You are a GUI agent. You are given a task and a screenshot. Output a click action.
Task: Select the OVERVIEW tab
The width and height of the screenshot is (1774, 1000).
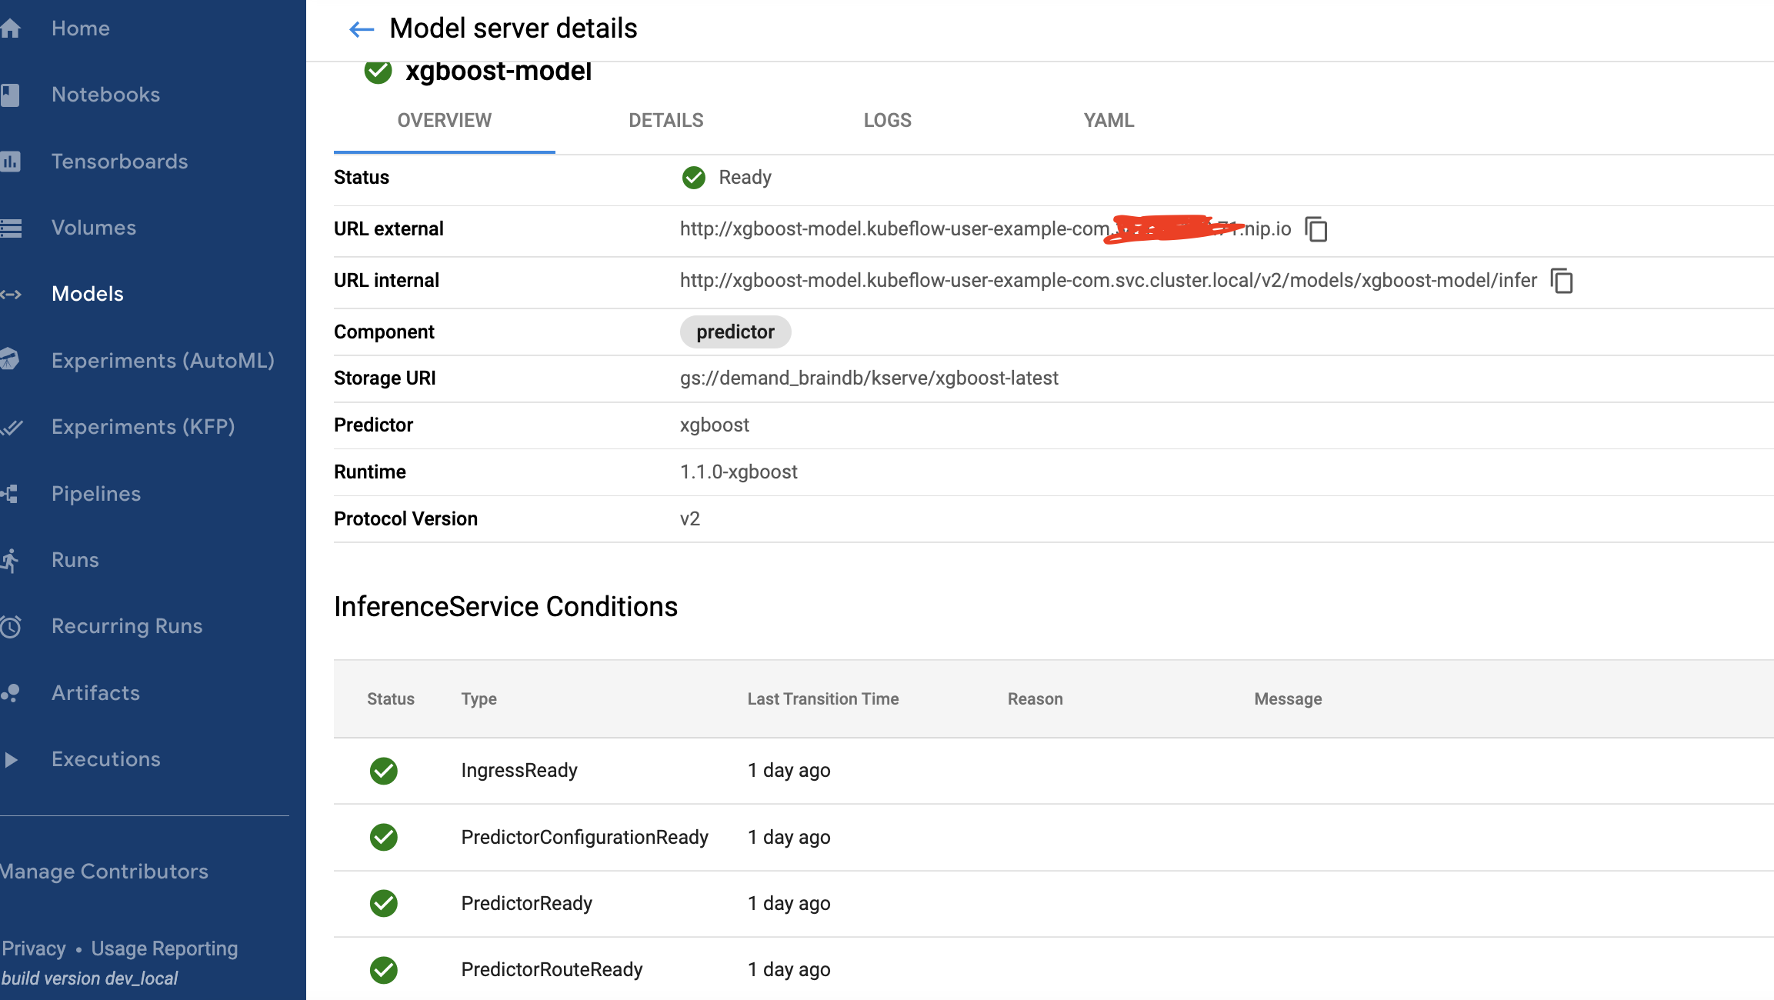point(444,121)
